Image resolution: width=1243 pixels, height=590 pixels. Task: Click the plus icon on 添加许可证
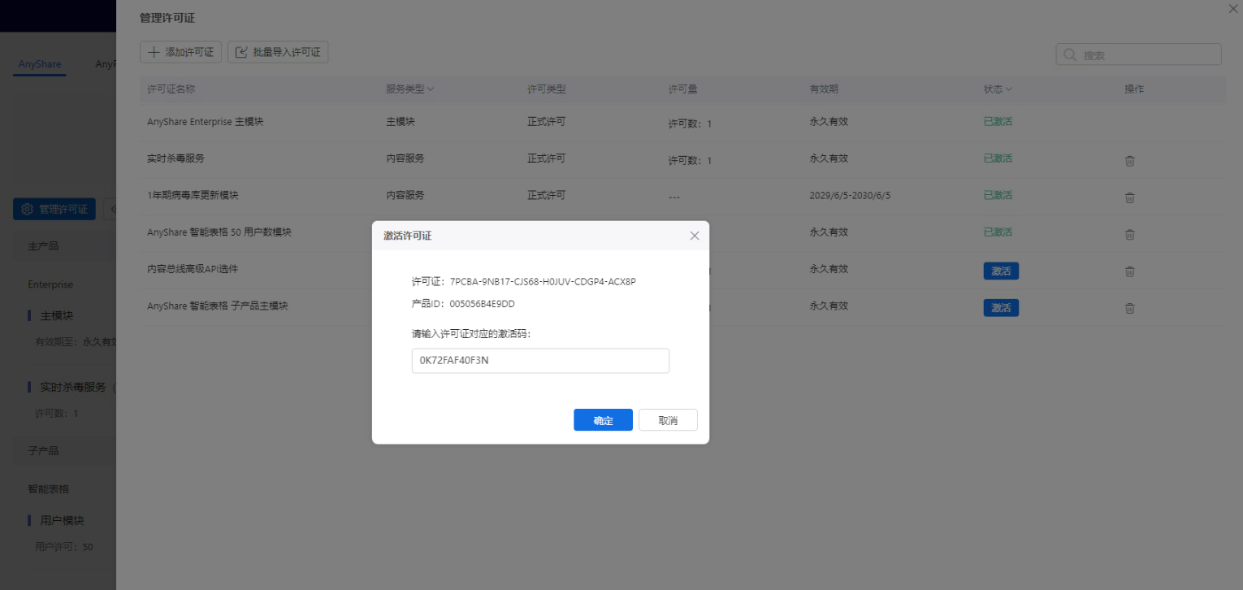[x=154, y=52]
